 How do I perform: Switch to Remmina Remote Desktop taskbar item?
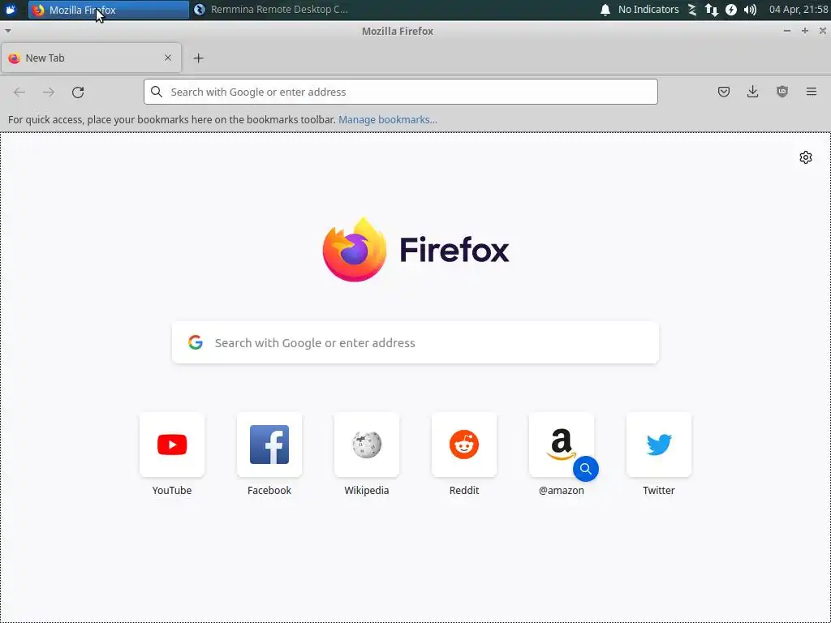click(271, 10)
